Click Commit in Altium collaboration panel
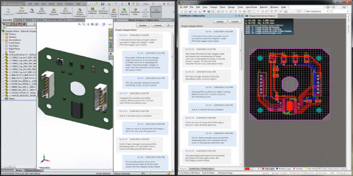The image size is (353, 176). [x=235, y=22]
